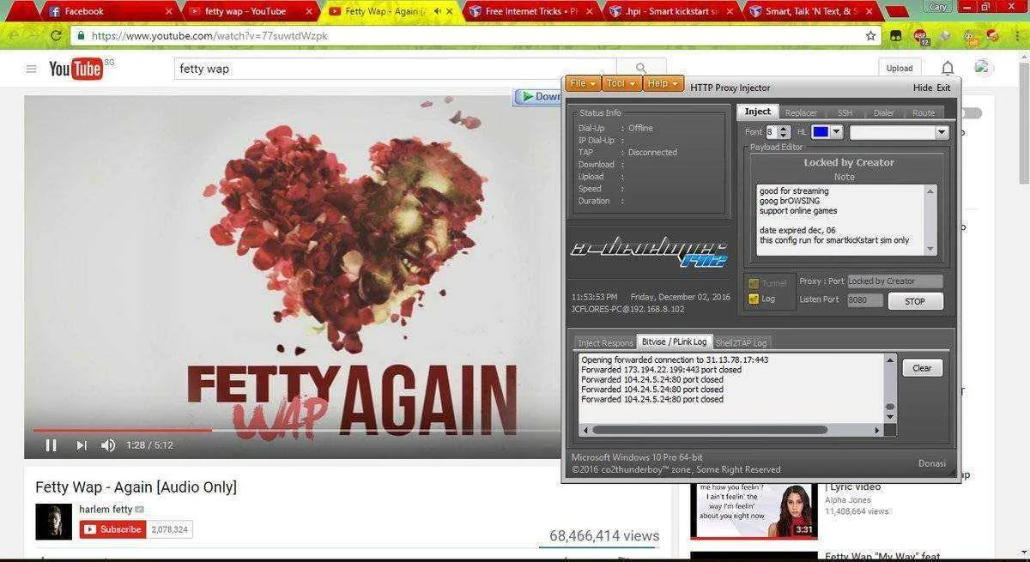
Task: Subscribe to harlem fetty channel
Action: (x=112, y=529)
